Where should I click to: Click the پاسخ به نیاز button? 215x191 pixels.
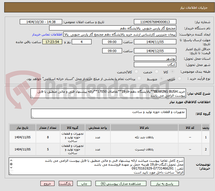[x=164, y=183]
